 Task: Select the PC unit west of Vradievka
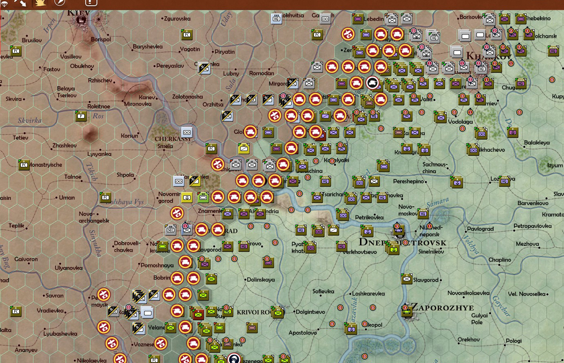(x=16, y=311)
